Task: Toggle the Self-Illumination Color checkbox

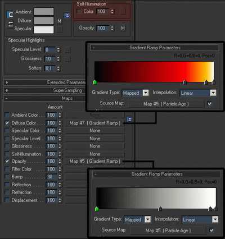Action: pyautogui.click(x=79, y=12)
